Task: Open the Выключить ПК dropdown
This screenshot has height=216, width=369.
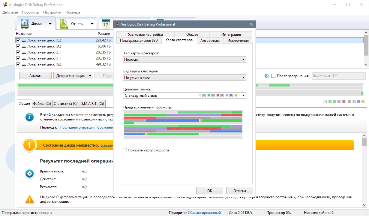Action: (338, 76)
